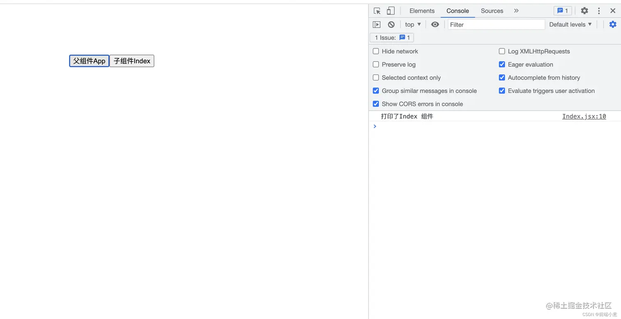
Task: Clear the console with the ban icon
Action: click(391, 25)
